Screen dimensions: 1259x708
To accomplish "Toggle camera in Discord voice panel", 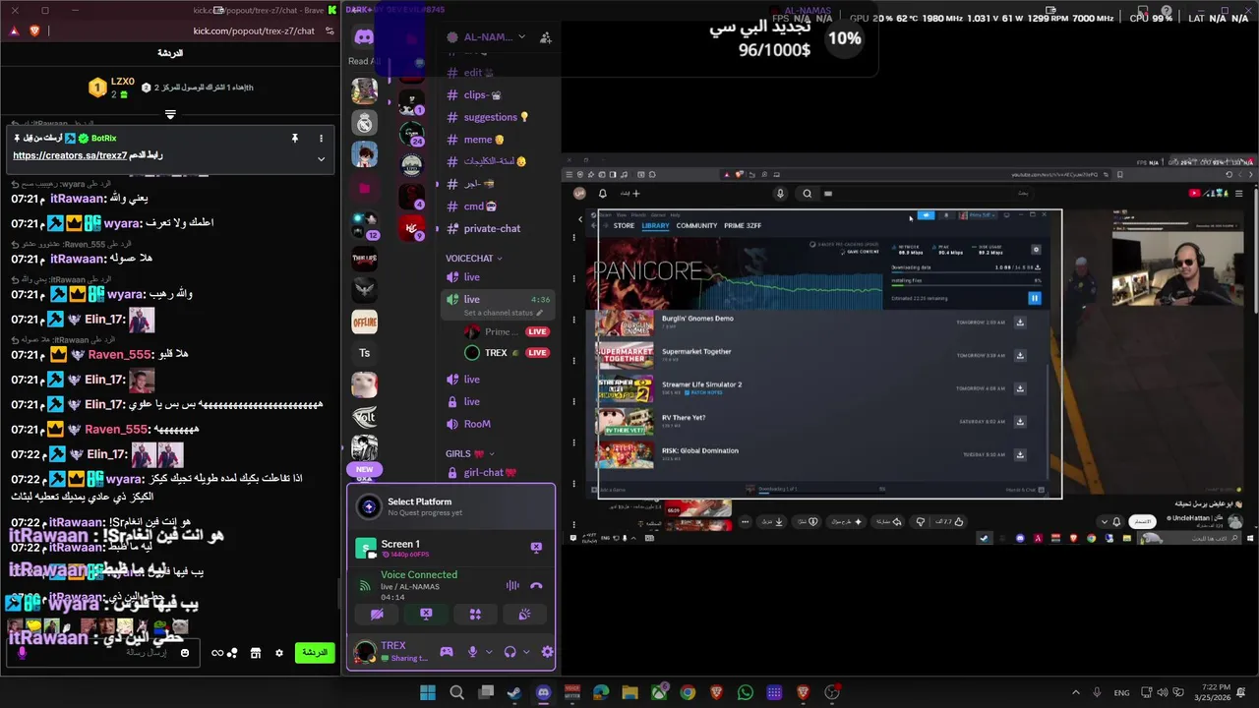I will pyautogui.click(x=377, y=615).
